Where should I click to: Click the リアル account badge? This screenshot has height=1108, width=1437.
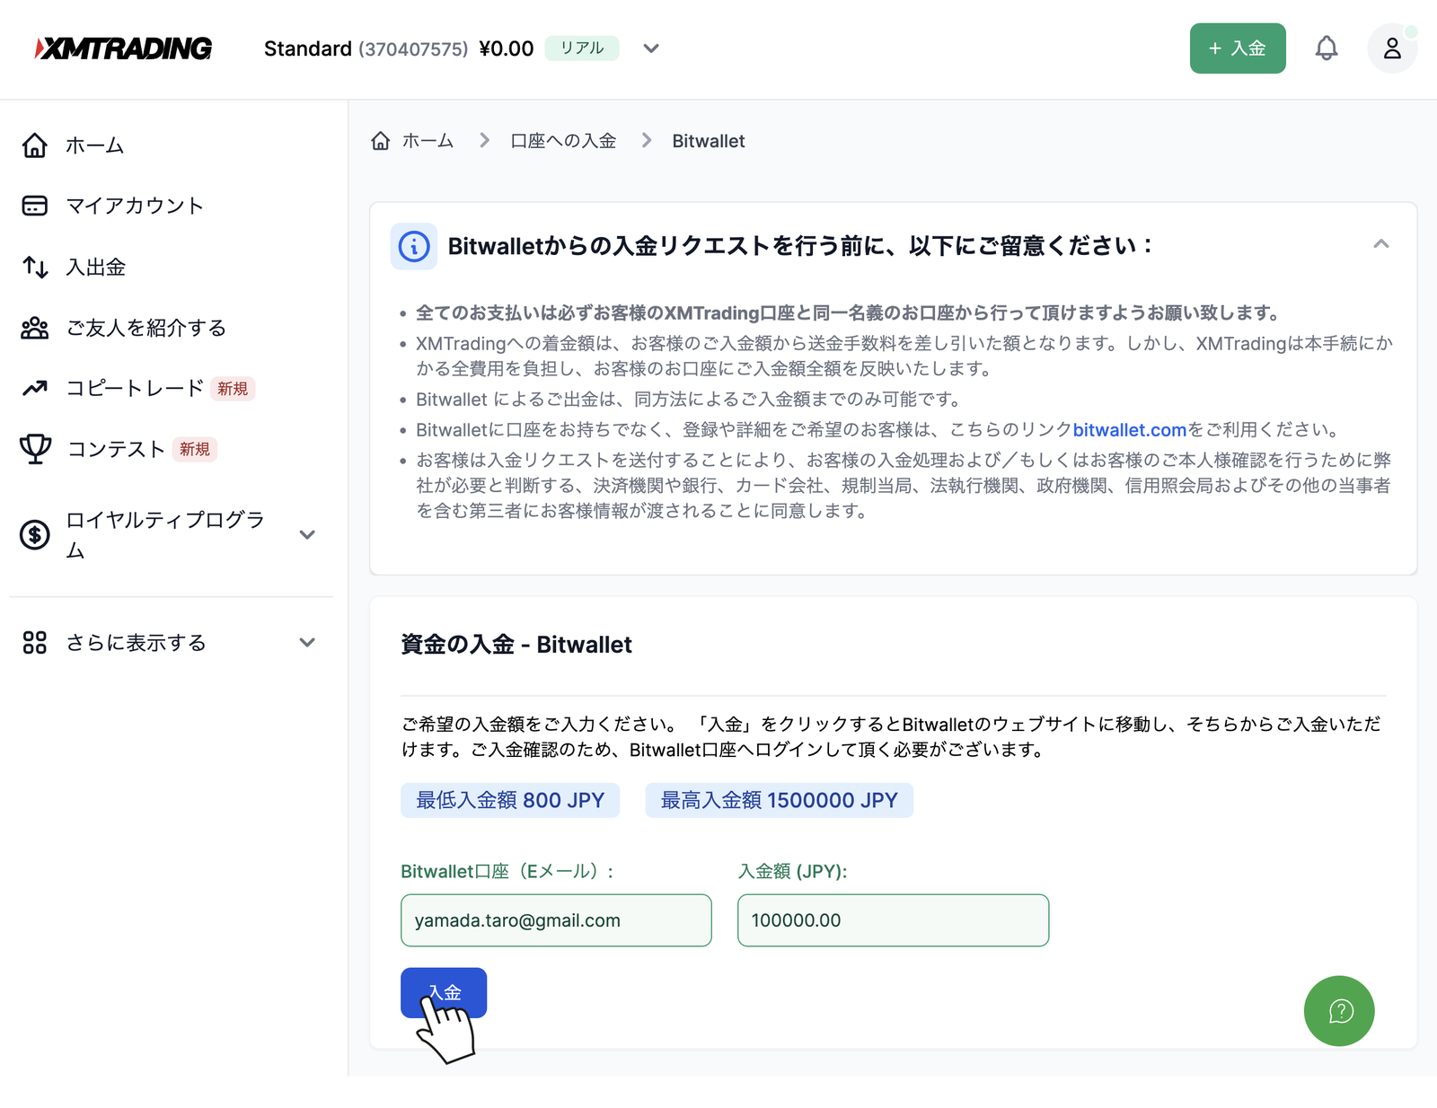[x=582, y=48]
